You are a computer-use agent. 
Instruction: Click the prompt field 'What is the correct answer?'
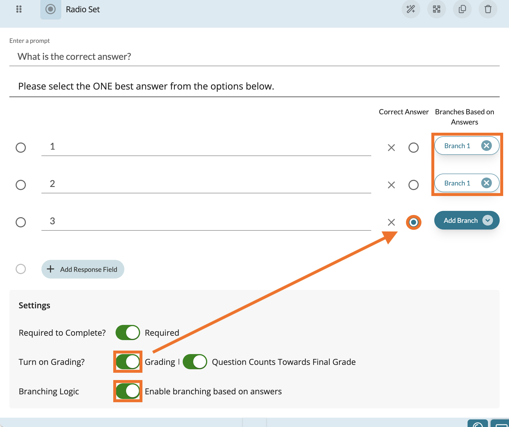254,57
